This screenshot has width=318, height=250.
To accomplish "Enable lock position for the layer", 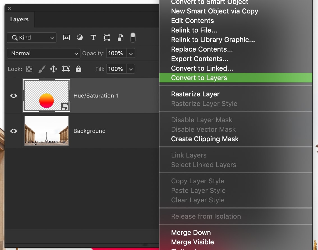I will (x=53, y=69).
